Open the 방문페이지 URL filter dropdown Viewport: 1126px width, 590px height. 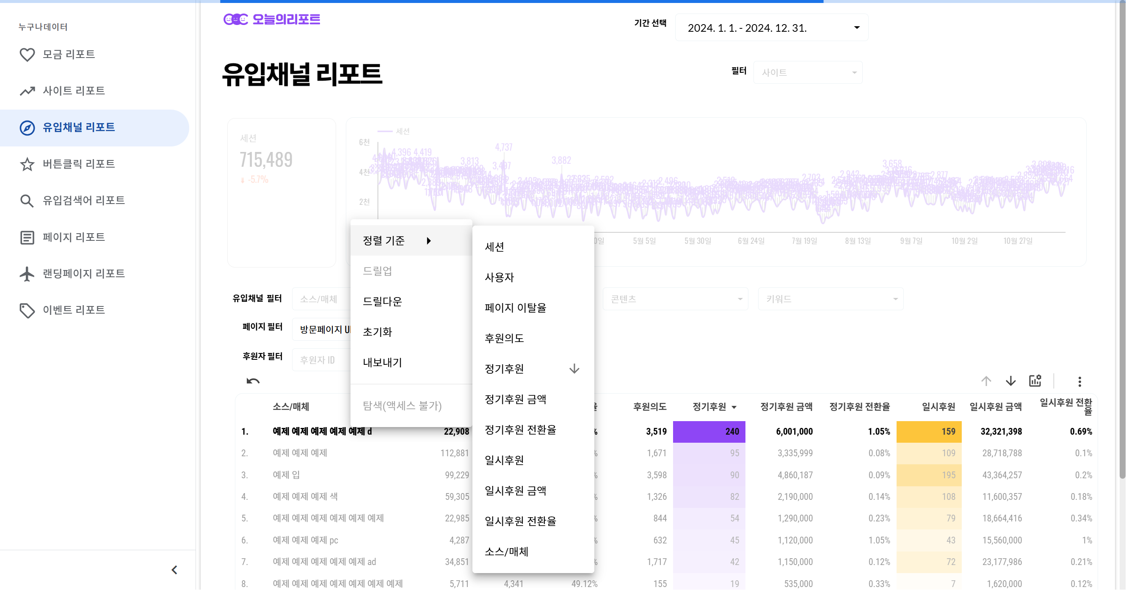click(x=321, y=330)
